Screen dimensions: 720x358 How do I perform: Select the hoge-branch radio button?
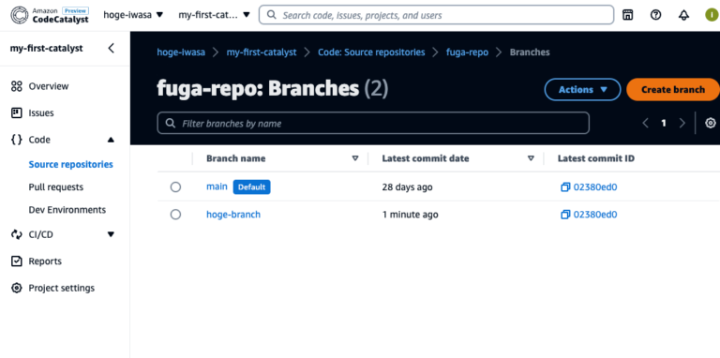175,215
